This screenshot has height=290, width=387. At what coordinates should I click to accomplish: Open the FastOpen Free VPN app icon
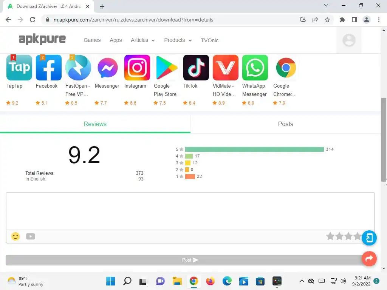(x=78, y=68)
